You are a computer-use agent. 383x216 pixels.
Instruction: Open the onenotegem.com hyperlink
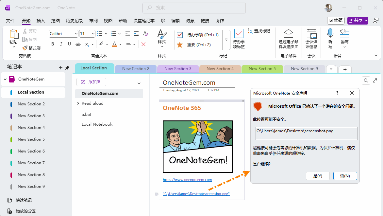[187, 179]
